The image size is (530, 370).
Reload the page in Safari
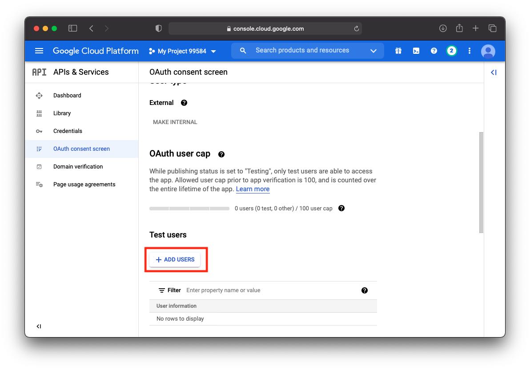(356, 29)
